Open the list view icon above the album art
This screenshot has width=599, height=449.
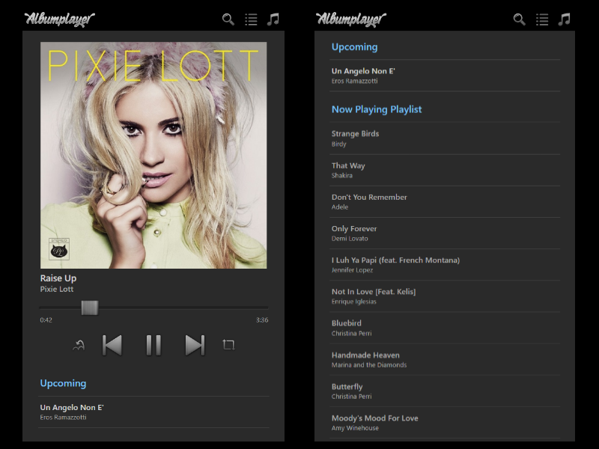(x=251, y=19)
